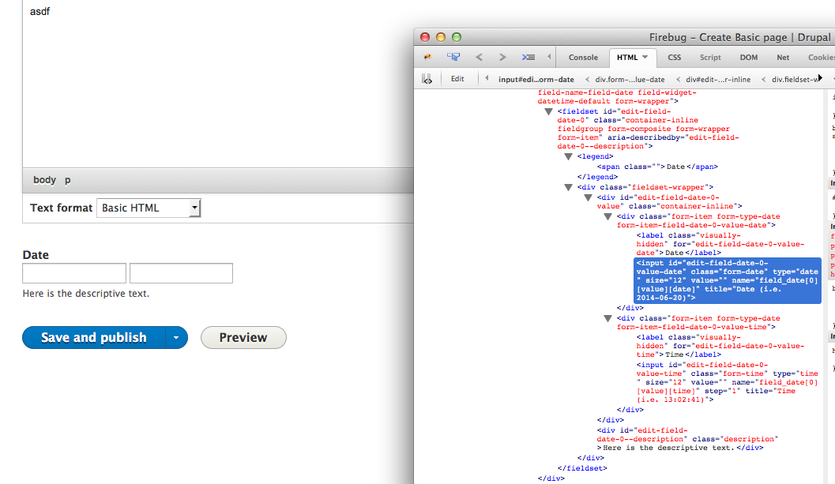Show the Firebug command line popup
The width and height of the screenshot is (835, 484).
click(528, 58)
